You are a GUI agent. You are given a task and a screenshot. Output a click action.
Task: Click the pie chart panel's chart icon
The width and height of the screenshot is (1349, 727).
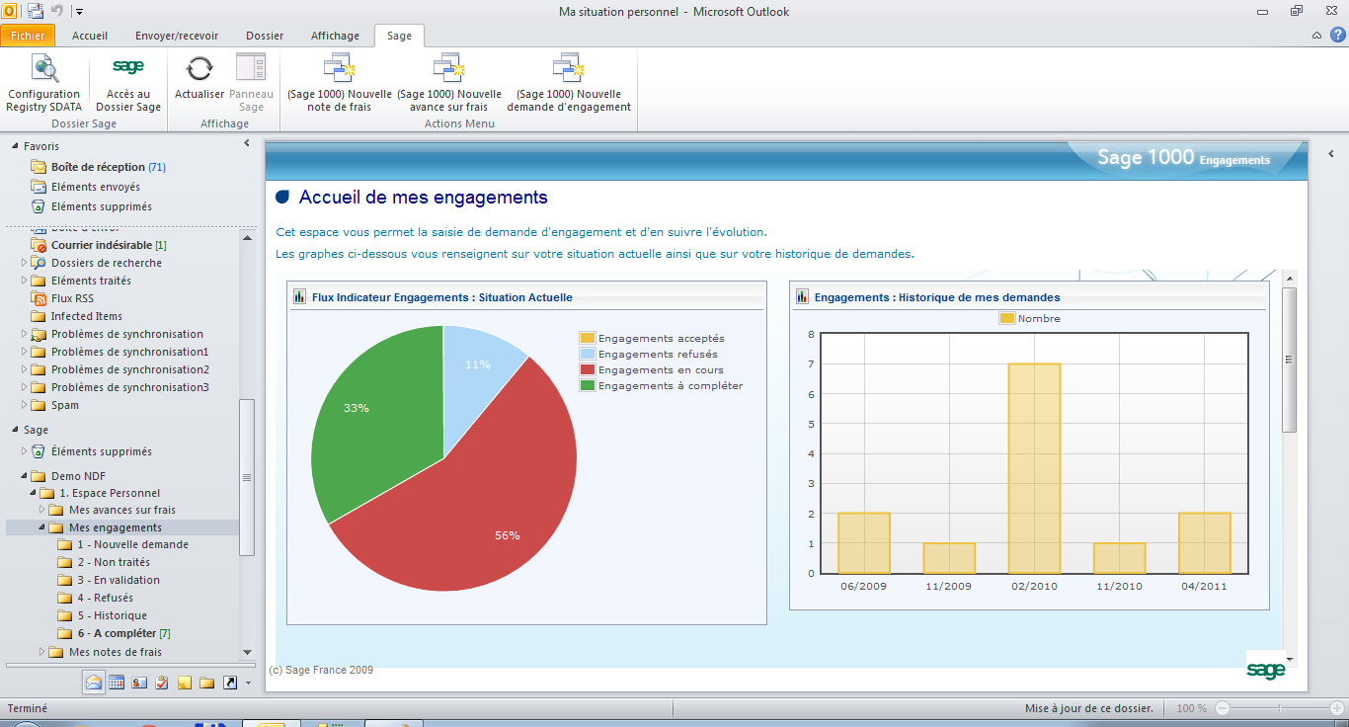point(299,297)
